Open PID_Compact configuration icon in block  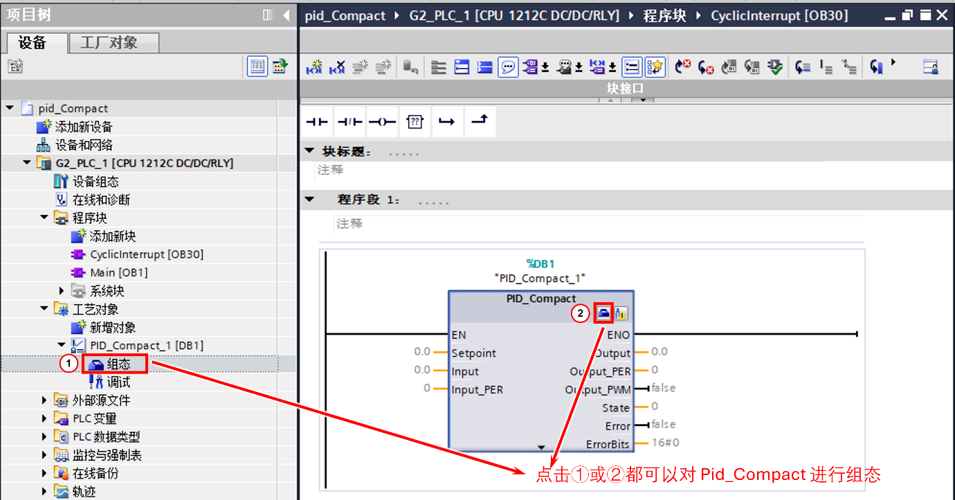[603, 313]
